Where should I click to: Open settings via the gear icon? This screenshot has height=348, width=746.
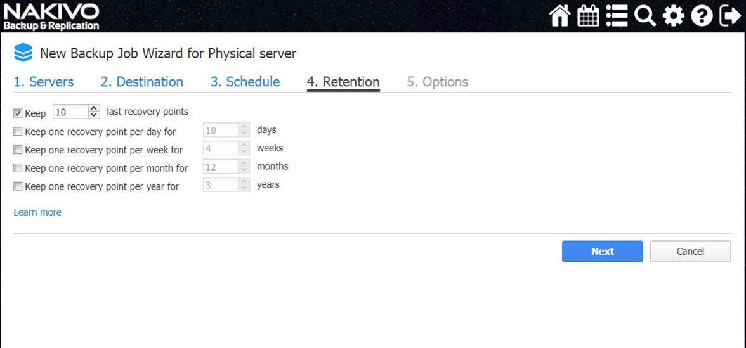[673, 16]
